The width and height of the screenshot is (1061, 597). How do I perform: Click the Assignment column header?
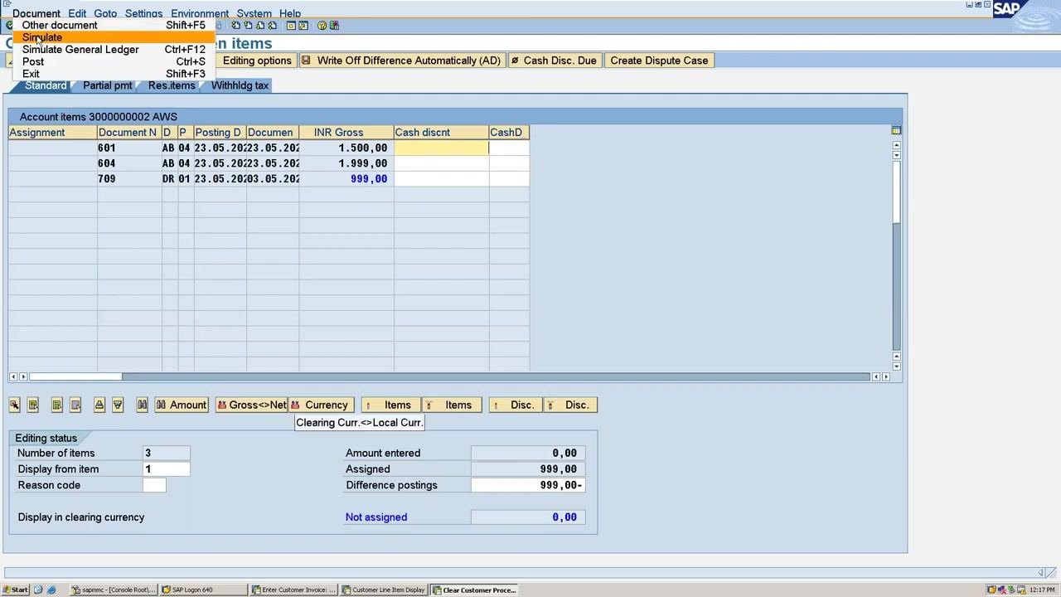(52, 133)
